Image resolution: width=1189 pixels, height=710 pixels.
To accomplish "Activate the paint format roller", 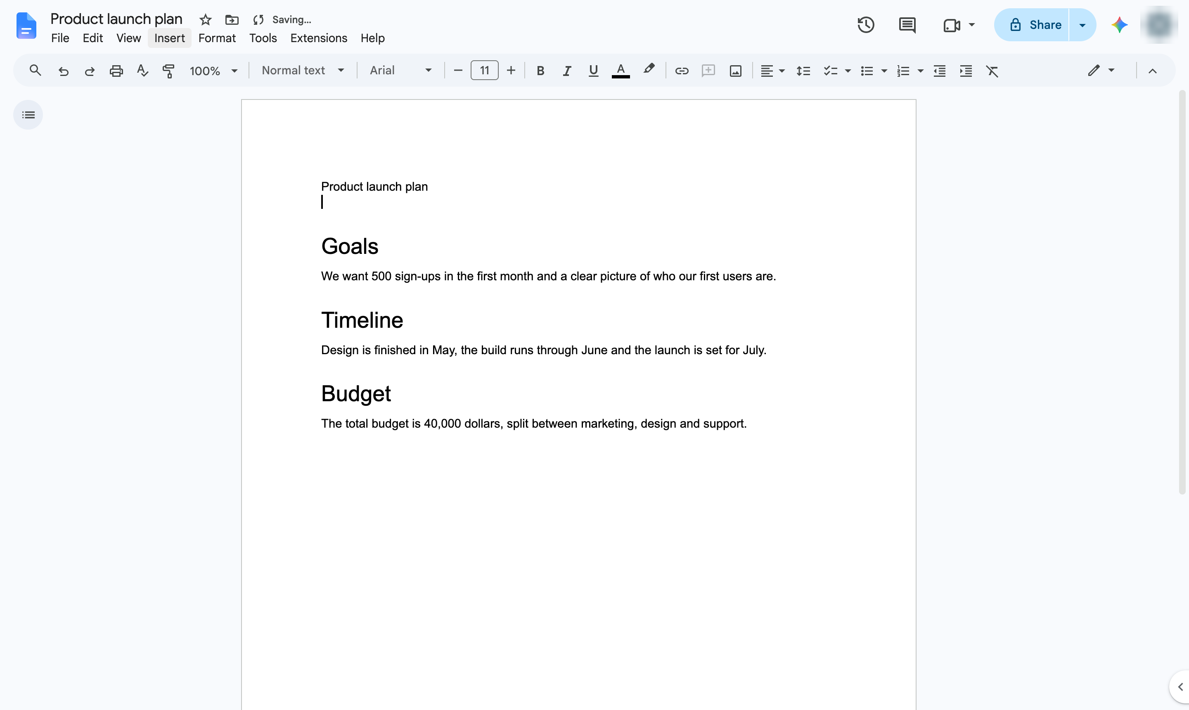I will coord(168,71).
